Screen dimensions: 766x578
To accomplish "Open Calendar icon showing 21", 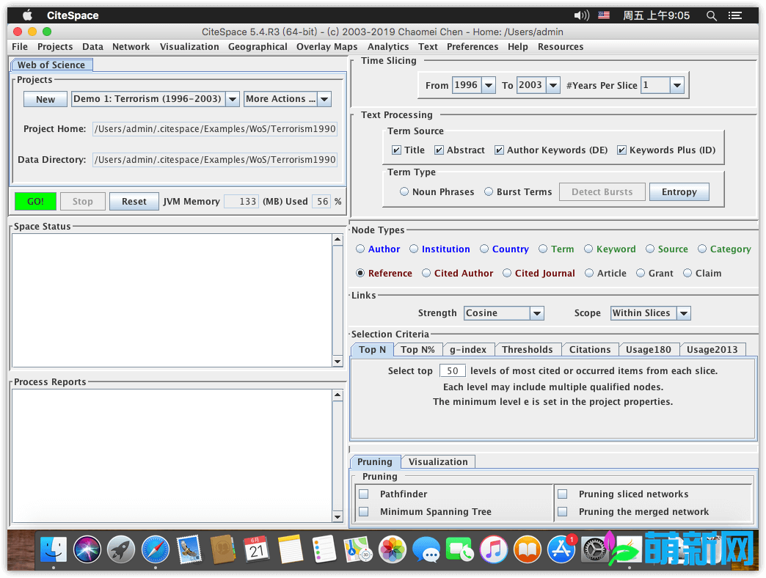I will click(x=257, y=549).
